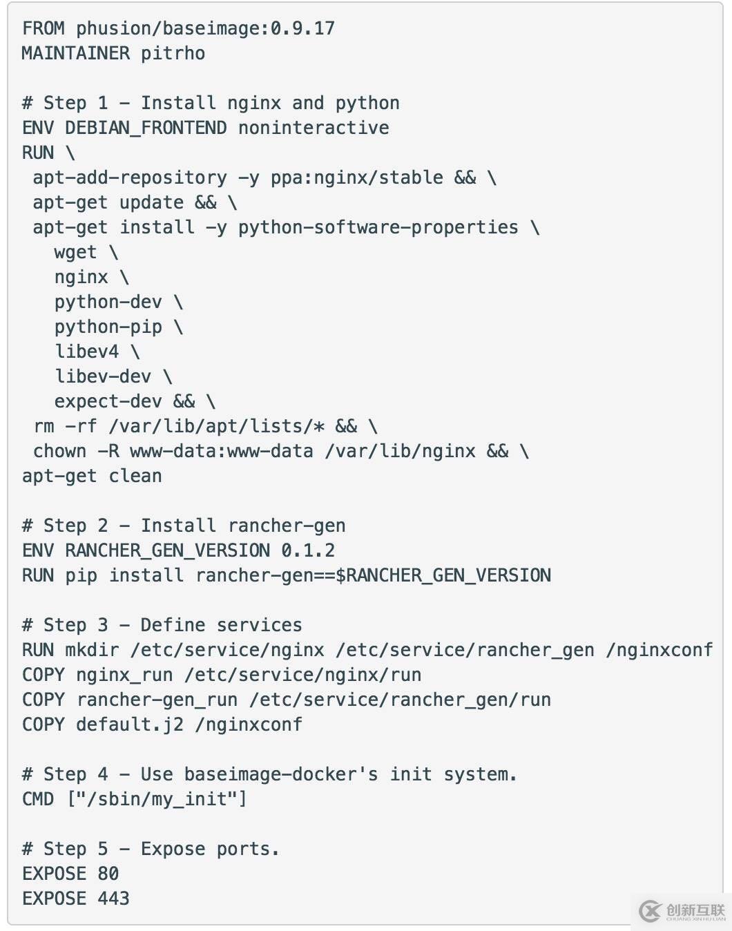
Task: Click the apt-add-repository ppa:nginx/stable line
Action: [264, 177]
